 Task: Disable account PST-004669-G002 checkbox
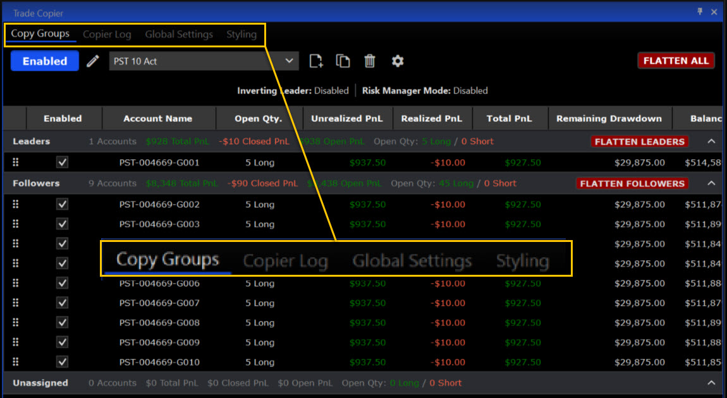pyautogui.click(x=62, y=204)
